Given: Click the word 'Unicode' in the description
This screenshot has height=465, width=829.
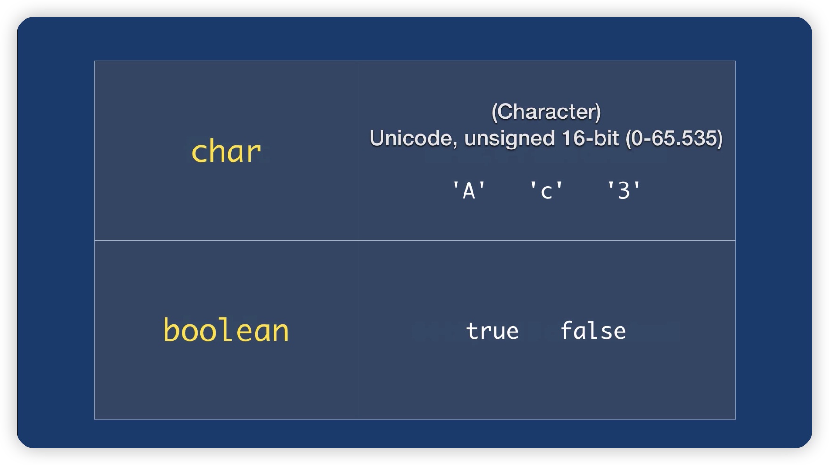Looking at the screenshot, I should (412, 138).
